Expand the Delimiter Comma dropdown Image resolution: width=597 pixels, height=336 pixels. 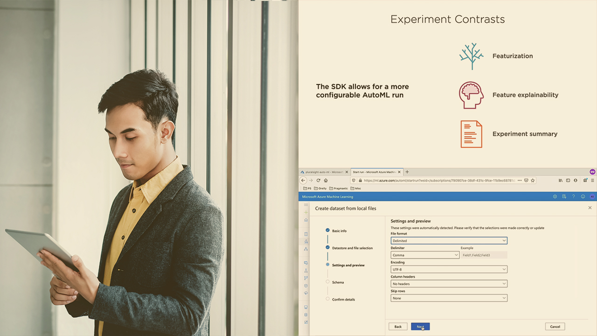(x=425, y=255)
